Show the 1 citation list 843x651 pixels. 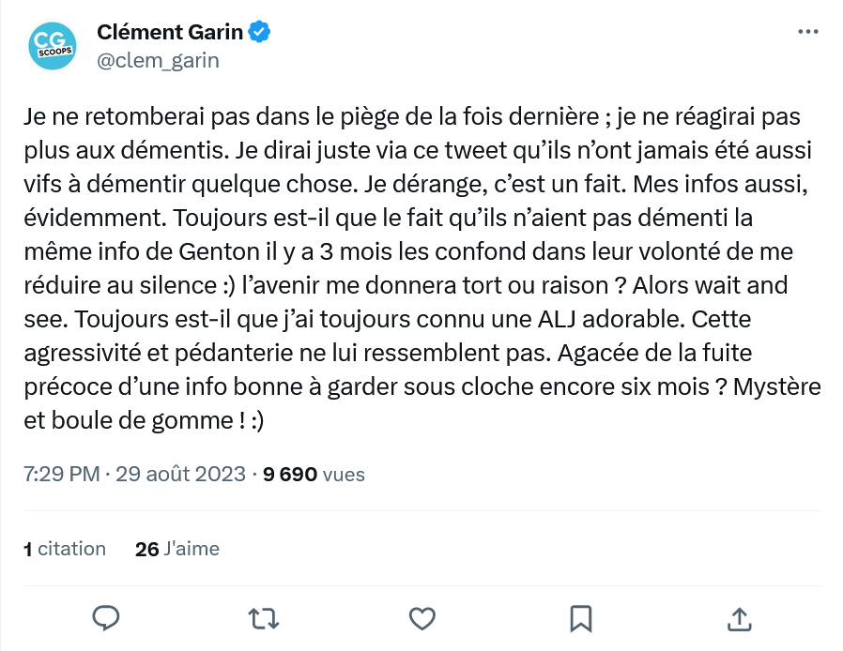coord(65,549)
